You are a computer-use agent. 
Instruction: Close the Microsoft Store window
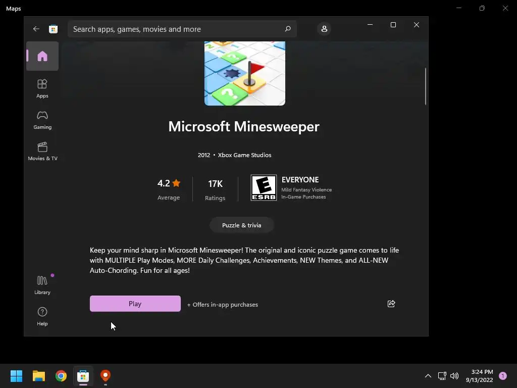click(x=417, y=25)
